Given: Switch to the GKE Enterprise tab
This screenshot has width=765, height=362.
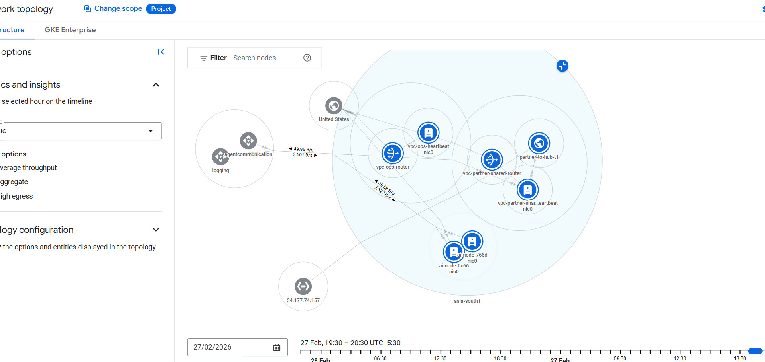Looking at the screenshot, I should tap(70, 30).
